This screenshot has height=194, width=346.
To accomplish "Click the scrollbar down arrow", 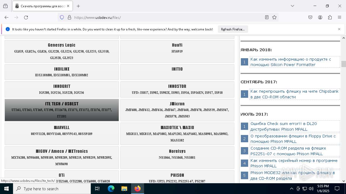I will pyautogui.click(x=344, y=181).
